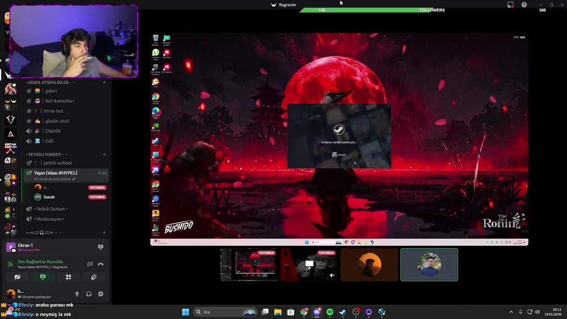The height and width of the screenshot is (319, 567).
Task: Add channel to GENEL ETKİNLİKLER category
Action: coord(104,82)
